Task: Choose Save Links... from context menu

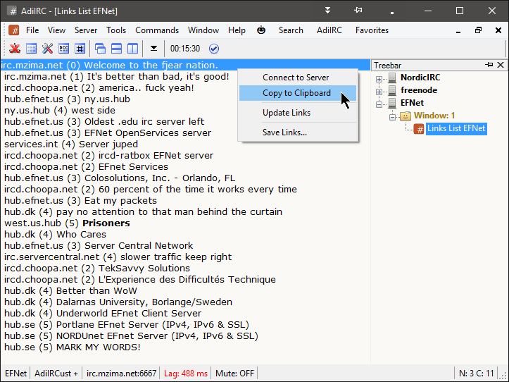Action: click(x=298, y=133)
